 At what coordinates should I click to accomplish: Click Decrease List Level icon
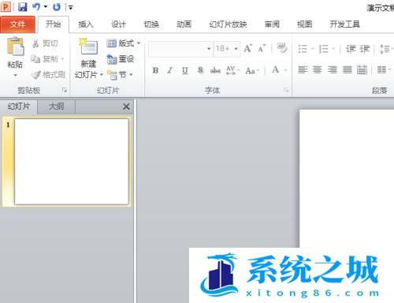pos(351,49)
